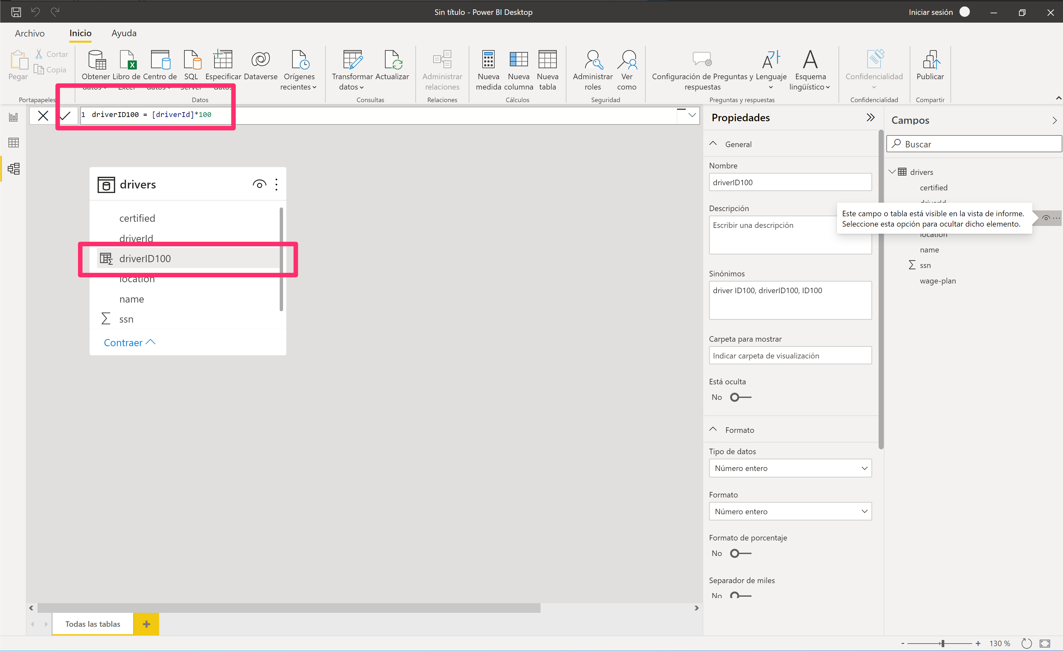Click the Contraer link in drivers table
The width and height of the screenshot is (1063, 651).
(129, 342)
